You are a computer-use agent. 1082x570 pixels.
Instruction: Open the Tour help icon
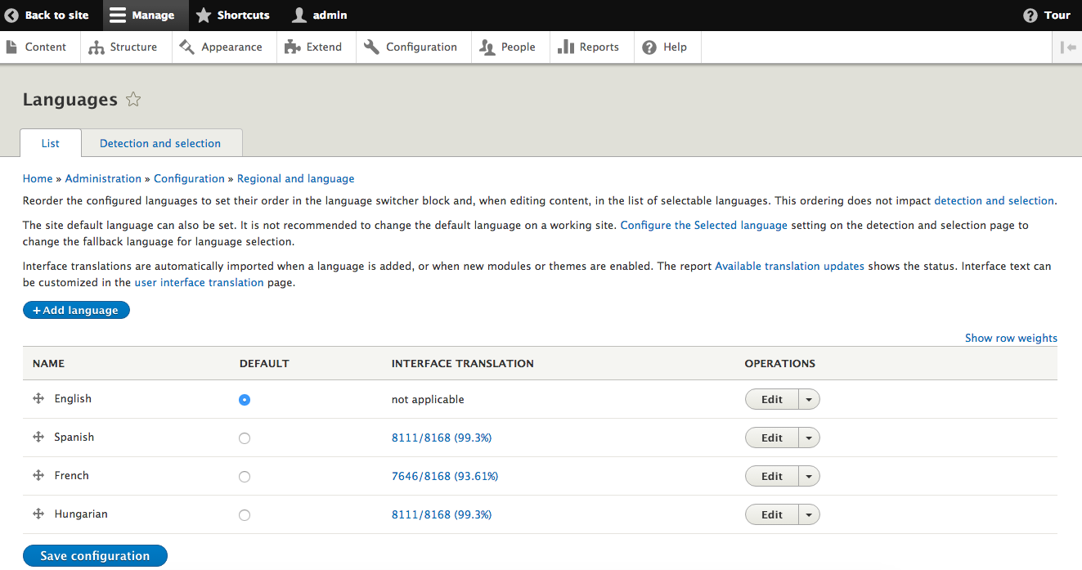[x=1030, y=16]
